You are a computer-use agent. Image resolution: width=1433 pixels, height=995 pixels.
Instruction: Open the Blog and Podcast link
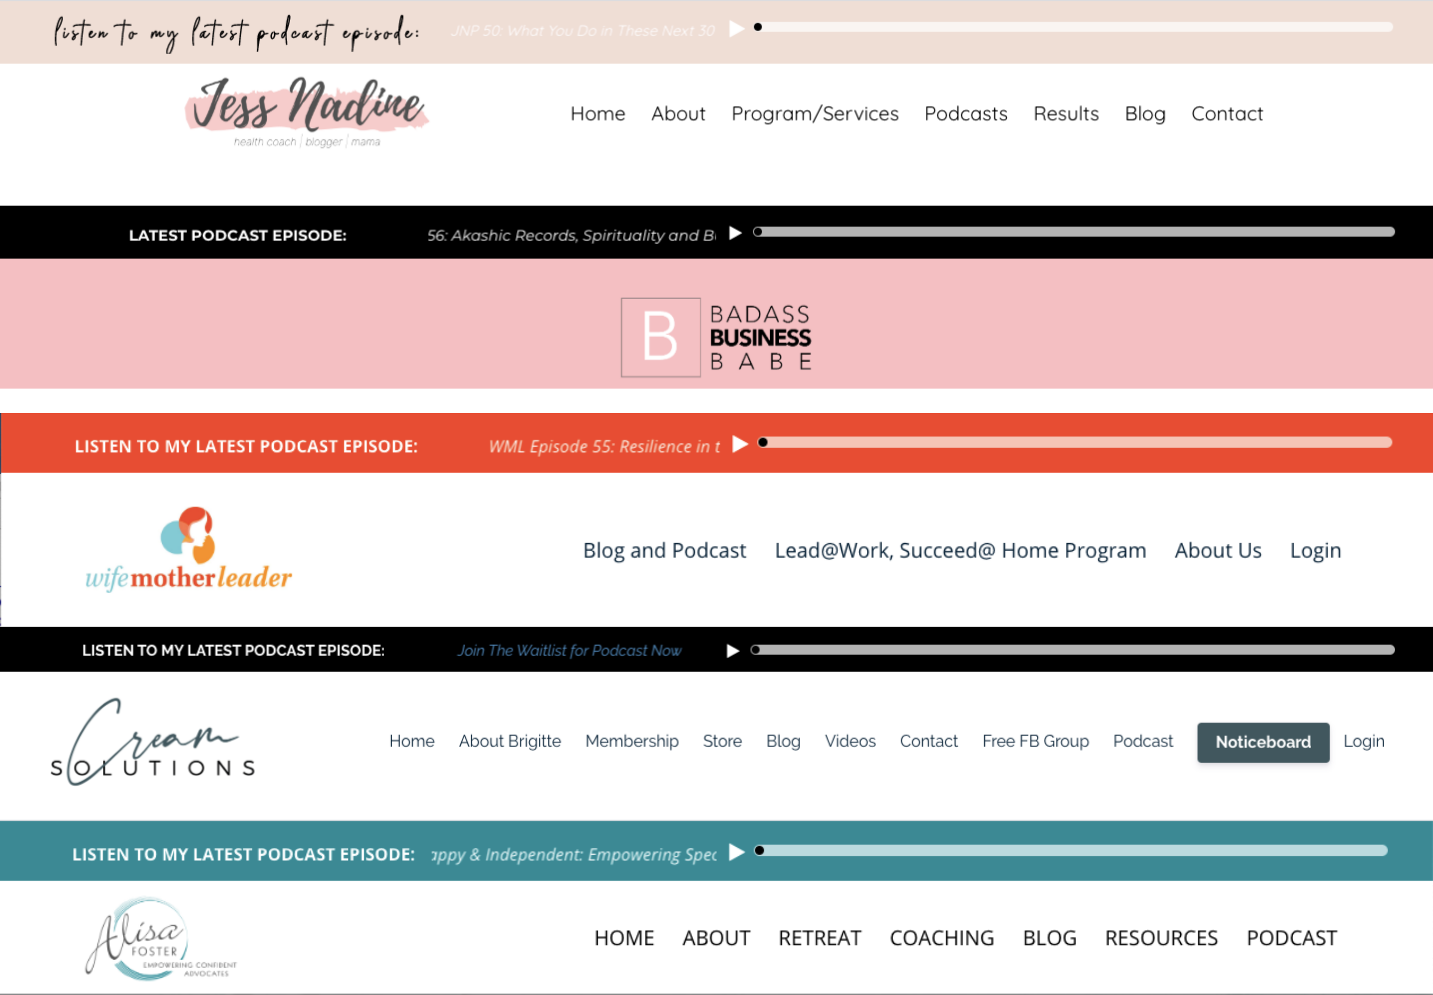tap(665, 551)
